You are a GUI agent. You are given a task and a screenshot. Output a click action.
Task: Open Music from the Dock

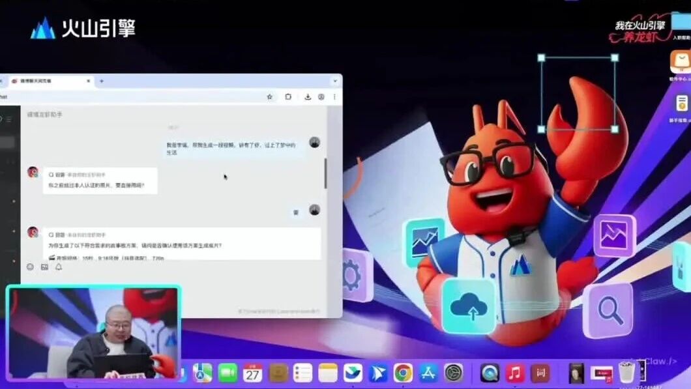(515, 373)
